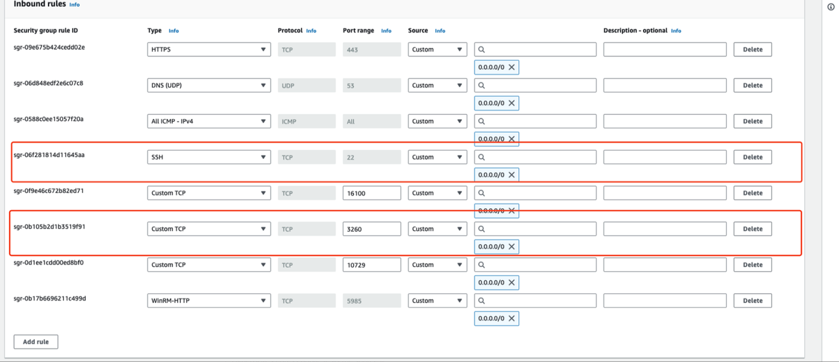Open the WinRM-HTTP type dropdown
The height and width of the screenshot is (362, 839).
[209, 301]
